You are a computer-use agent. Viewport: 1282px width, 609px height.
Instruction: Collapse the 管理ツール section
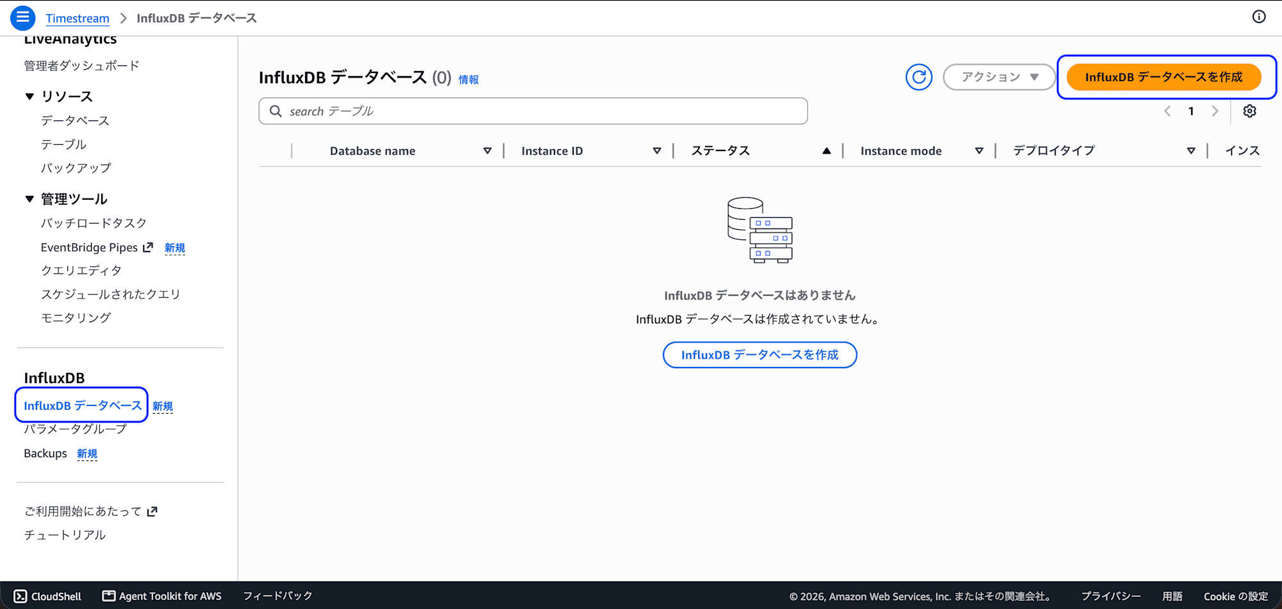(x=29, y=199)
